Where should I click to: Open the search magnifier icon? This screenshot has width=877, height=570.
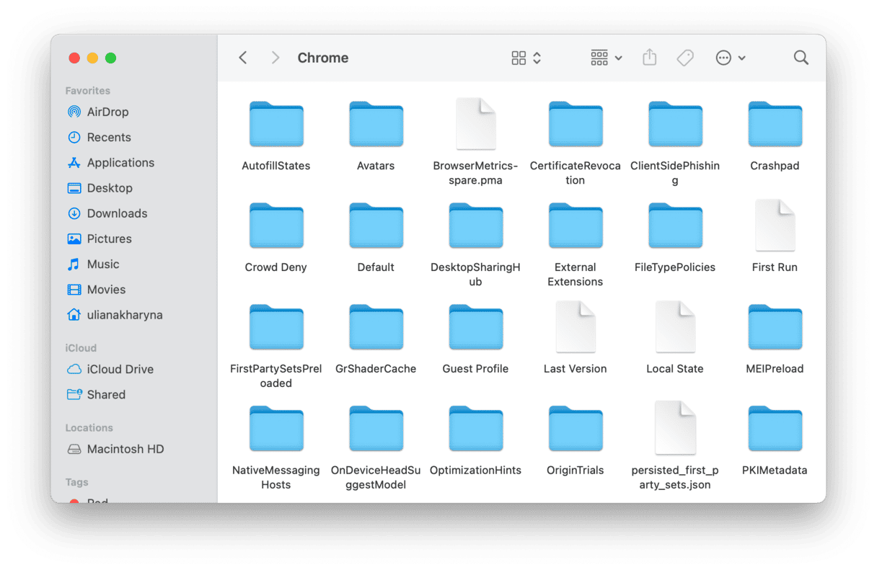pyautogui.click(x=801, y=58)
